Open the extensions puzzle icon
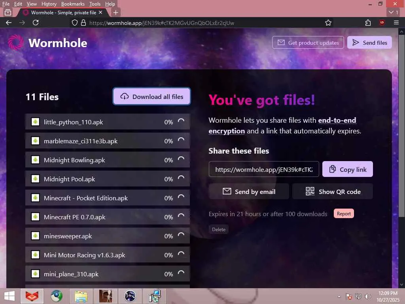405x304 pixels. (x=368, y=23)
